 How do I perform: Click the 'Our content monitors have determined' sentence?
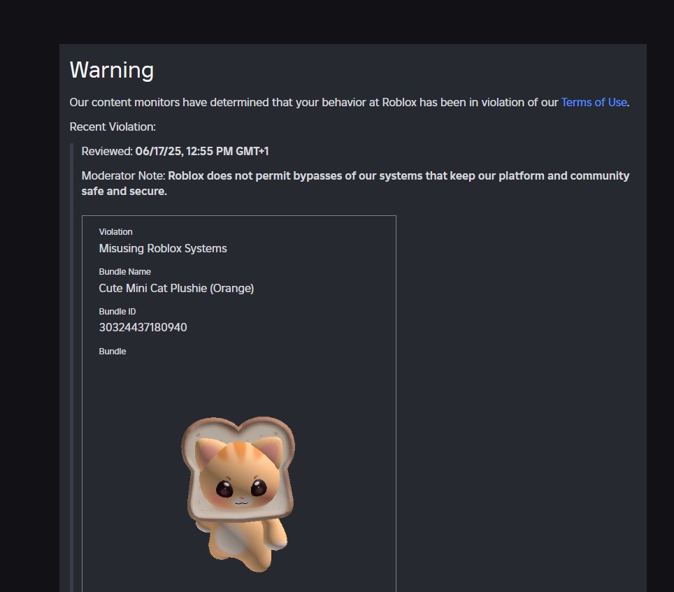[x=349, y=102]
